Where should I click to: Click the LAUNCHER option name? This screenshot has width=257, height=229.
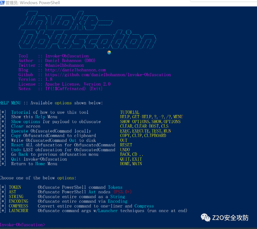(19, 211)
